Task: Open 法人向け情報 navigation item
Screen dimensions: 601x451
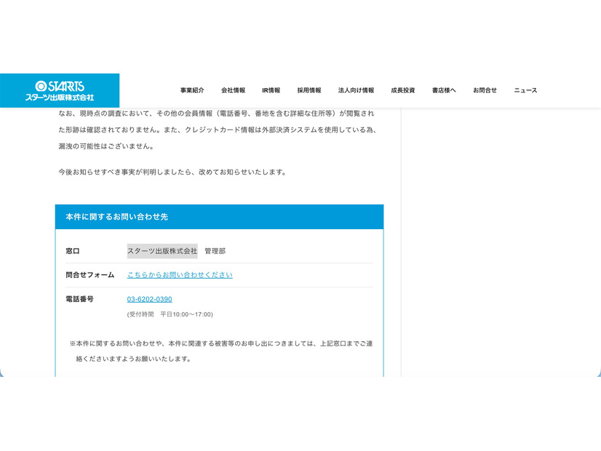Action: [356, 90]
